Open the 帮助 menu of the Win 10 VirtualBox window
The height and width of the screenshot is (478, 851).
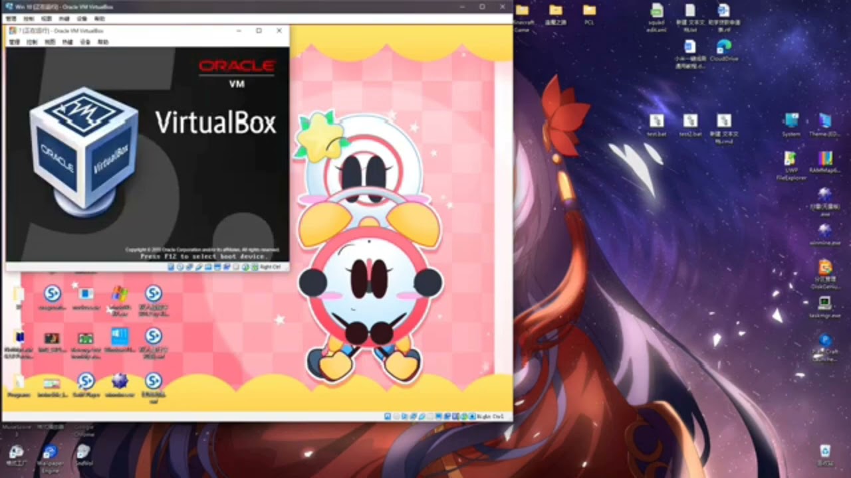[100, 19]
